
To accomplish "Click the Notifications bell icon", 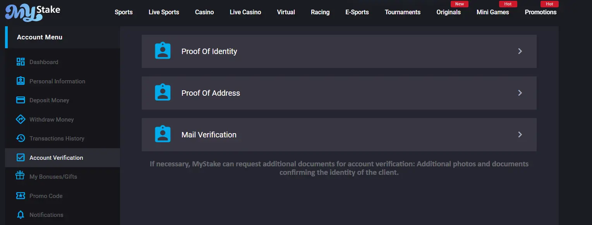I will point(21,215).
